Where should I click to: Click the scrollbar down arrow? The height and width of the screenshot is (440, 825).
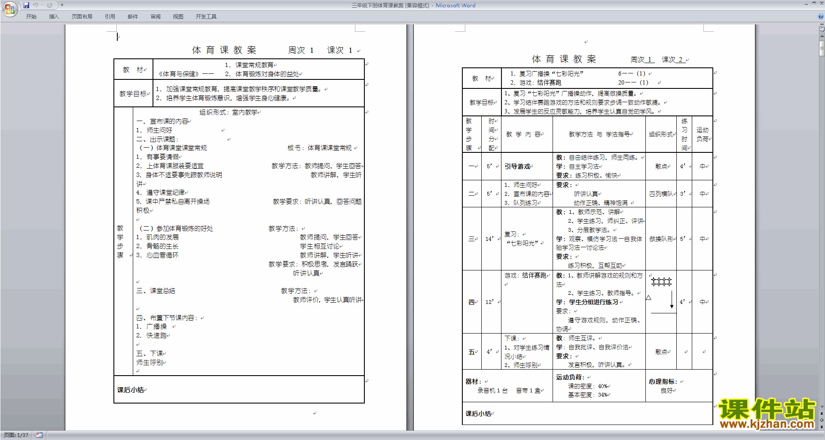click(x=822, y=407)
